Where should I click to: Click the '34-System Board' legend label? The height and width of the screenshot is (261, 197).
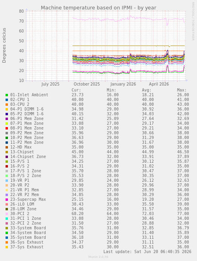28,232
